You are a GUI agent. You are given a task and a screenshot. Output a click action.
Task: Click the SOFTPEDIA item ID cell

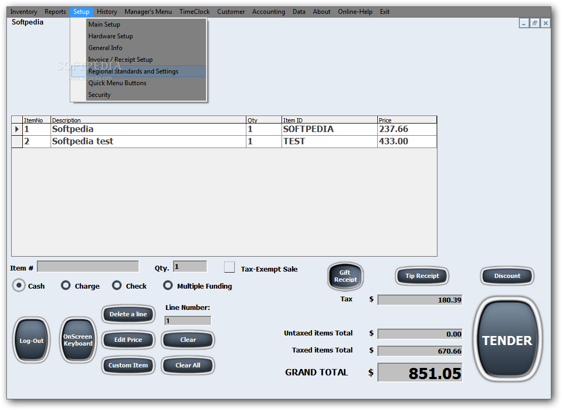click(330, 129)
